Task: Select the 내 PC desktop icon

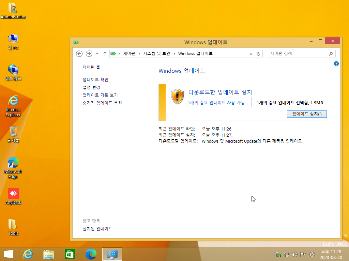Action: [13, 42]
